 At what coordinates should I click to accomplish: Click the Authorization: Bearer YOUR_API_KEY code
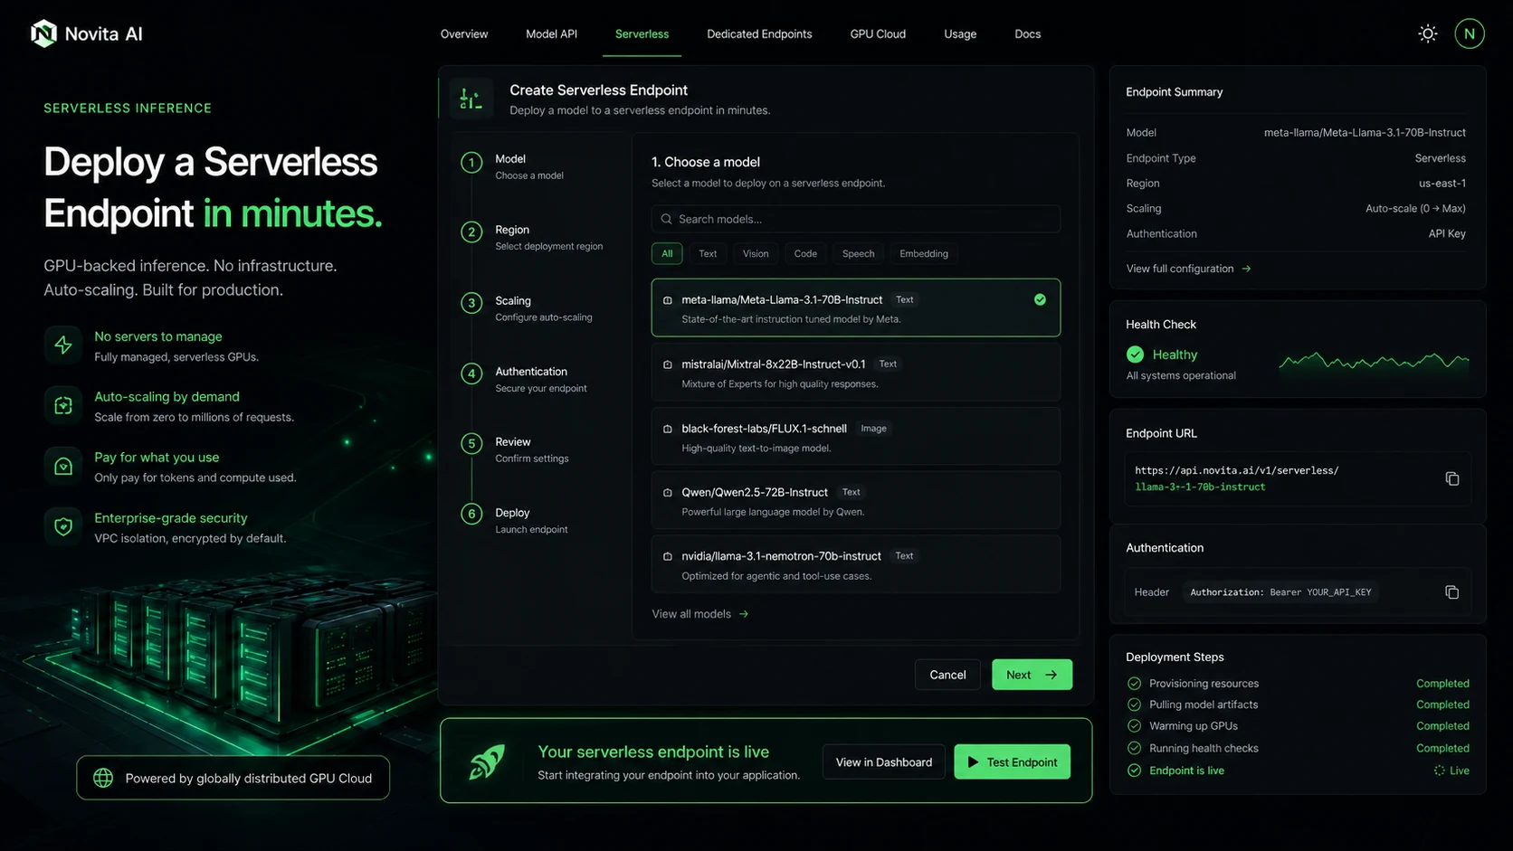point(1280,592)
